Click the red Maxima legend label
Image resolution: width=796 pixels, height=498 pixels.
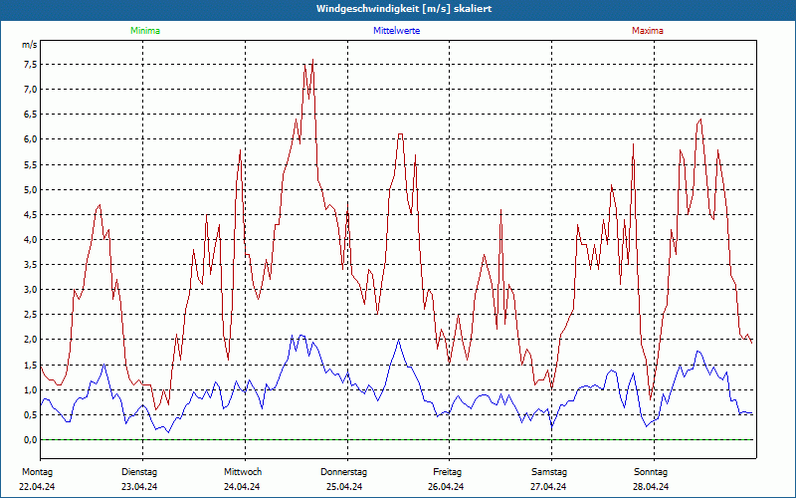[648, 31]
